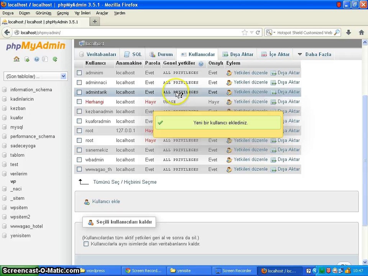Click the search magnifier icon in search box
This screenshot has width=368, height=276.
[x=337, y=32]
